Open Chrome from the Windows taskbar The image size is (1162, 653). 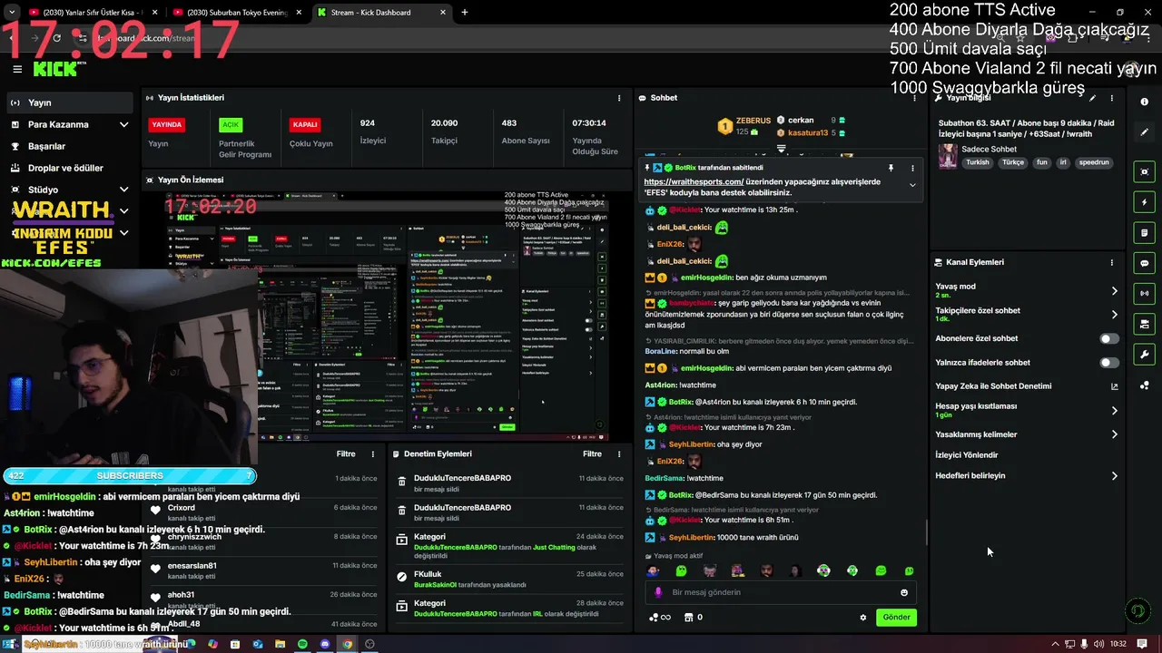(347, 644)
